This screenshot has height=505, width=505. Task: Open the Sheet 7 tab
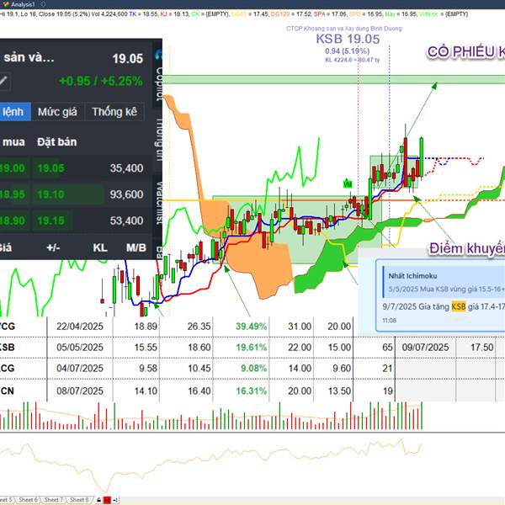[x=54, y=499]
